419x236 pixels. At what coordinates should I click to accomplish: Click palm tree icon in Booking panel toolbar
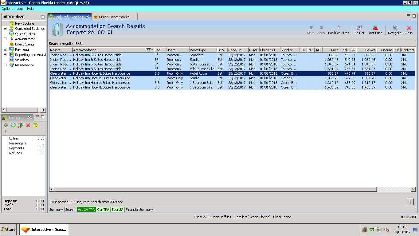pyautogui.click(x=35, y=125)
